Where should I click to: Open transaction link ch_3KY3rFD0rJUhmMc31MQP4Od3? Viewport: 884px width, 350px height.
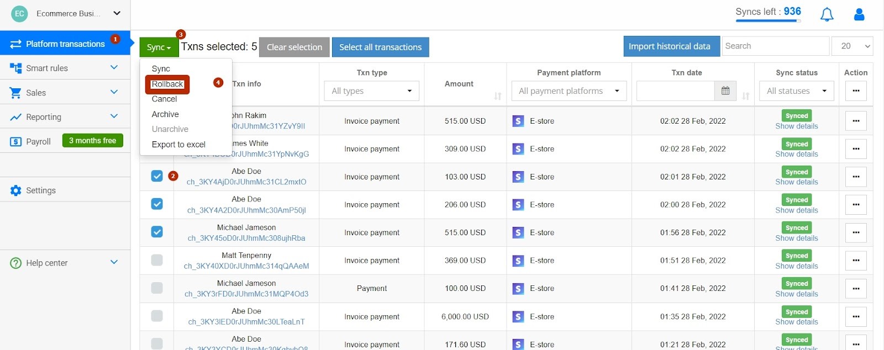[246, 294]
